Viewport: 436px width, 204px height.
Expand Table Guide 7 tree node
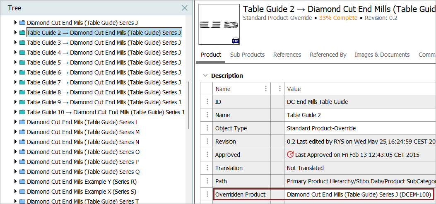pyautogui.click(x=16, y=82)
